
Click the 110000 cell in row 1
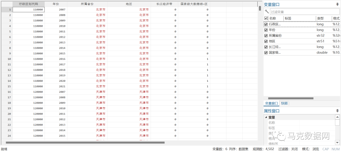click(28, 9)
